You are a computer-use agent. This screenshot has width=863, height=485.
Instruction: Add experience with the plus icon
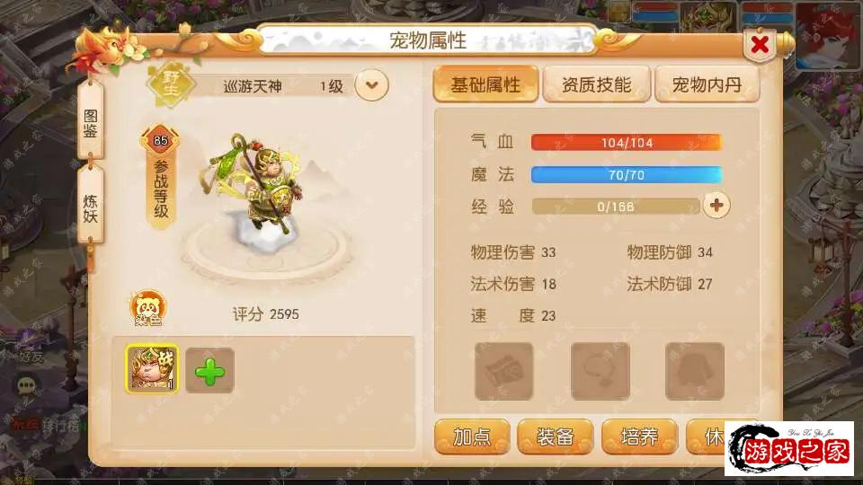tap(716, 206)
